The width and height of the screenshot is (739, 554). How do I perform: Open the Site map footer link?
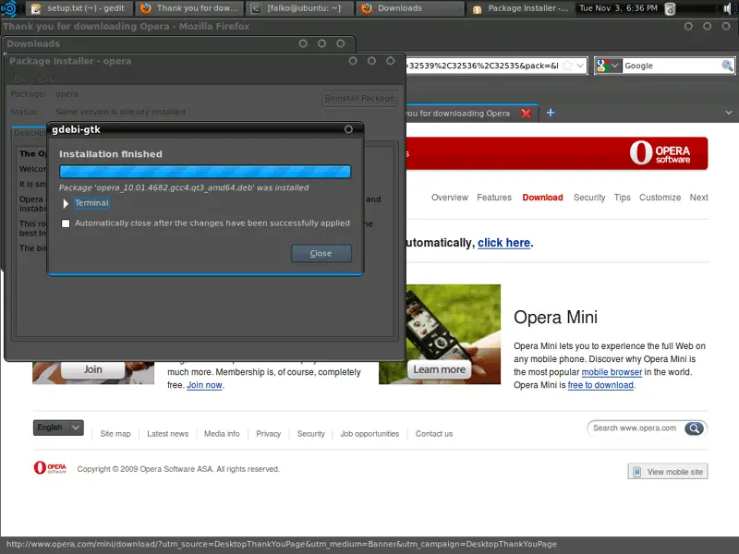(115, 434)
